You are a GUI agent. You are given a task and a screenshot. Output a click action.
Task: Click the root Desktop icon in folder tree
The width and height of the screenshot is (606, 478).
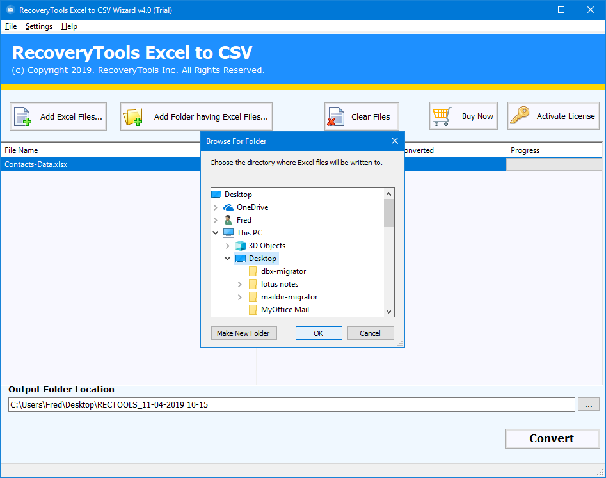pyautogui.click(x=216, y=195)
